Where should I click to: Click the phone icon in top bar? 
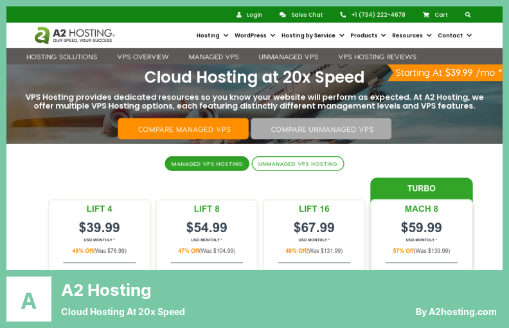tap(343, 15)
